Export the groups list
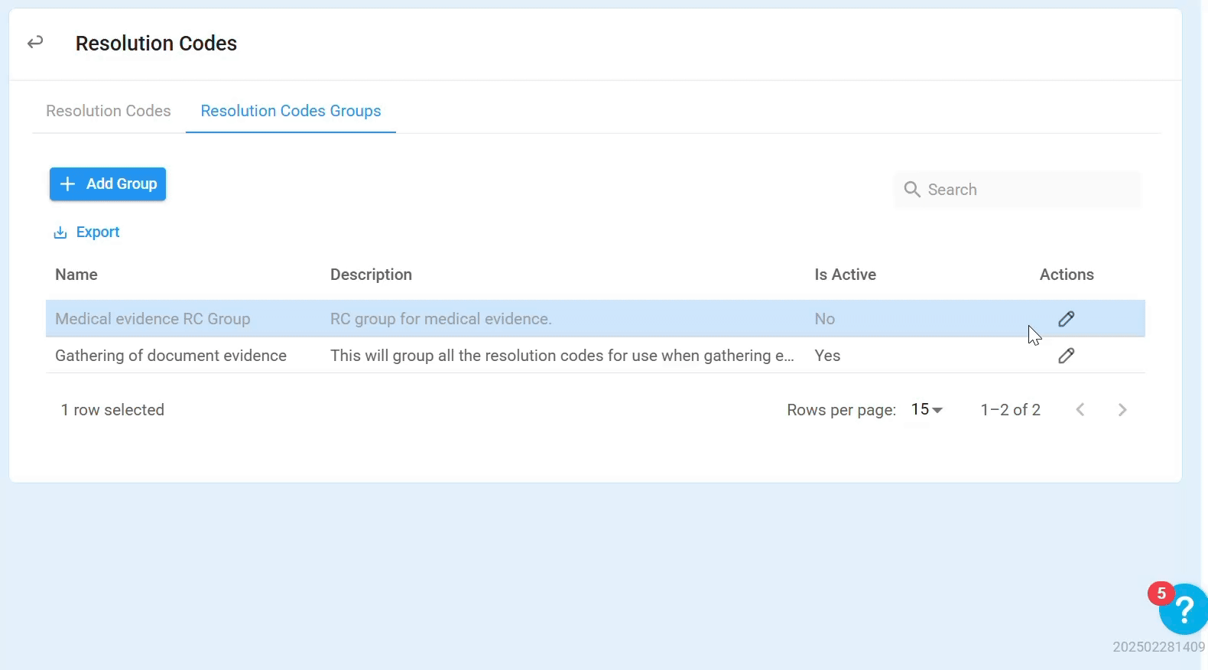This screenshot has width=1208, height=670. [x=86, y=233]
